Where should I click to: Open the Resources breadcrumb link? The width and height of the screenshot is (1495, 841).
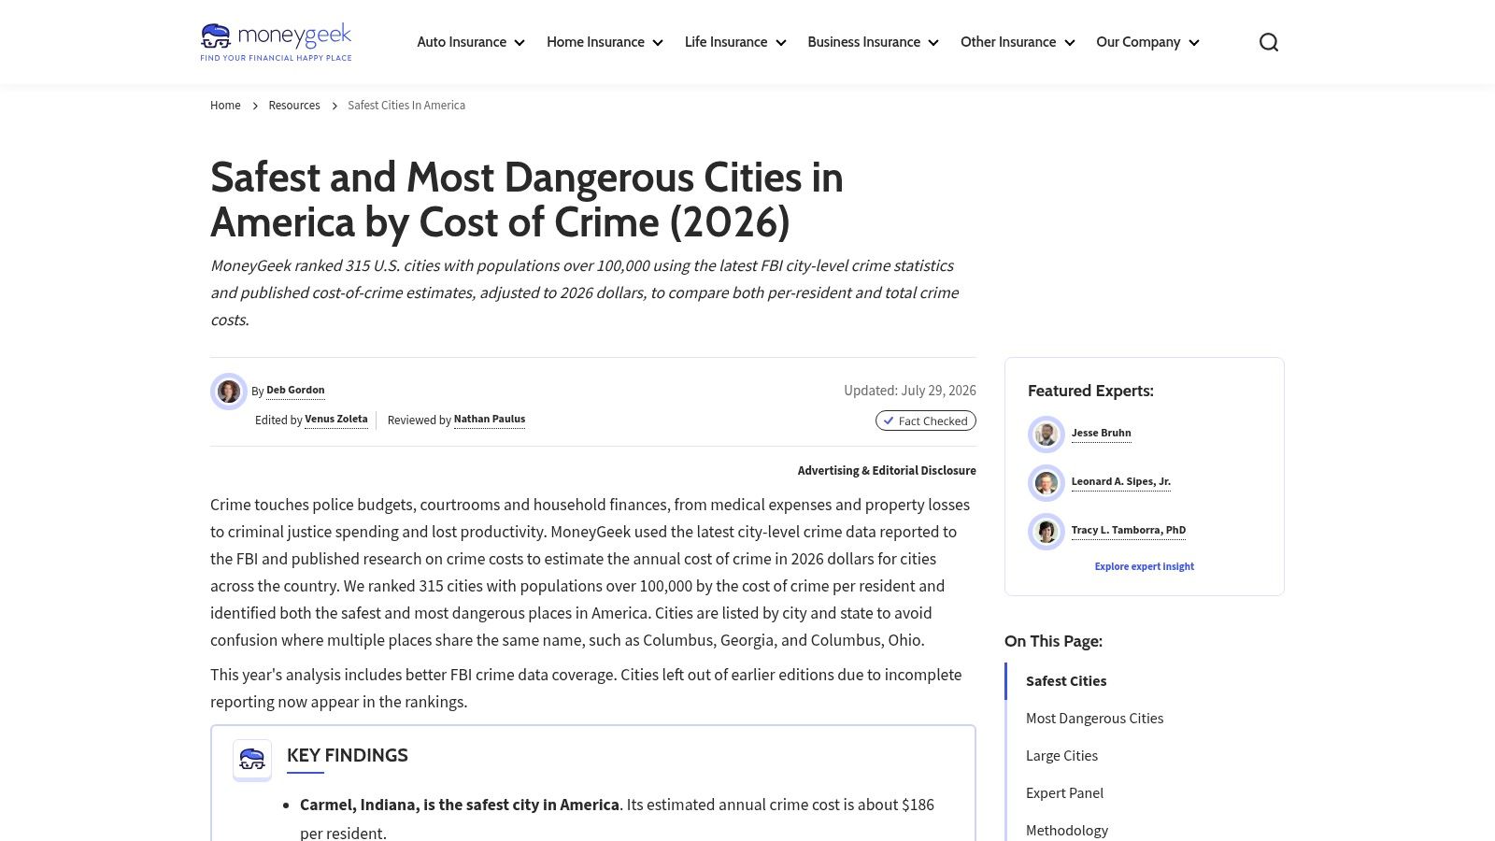click(294, 106)
